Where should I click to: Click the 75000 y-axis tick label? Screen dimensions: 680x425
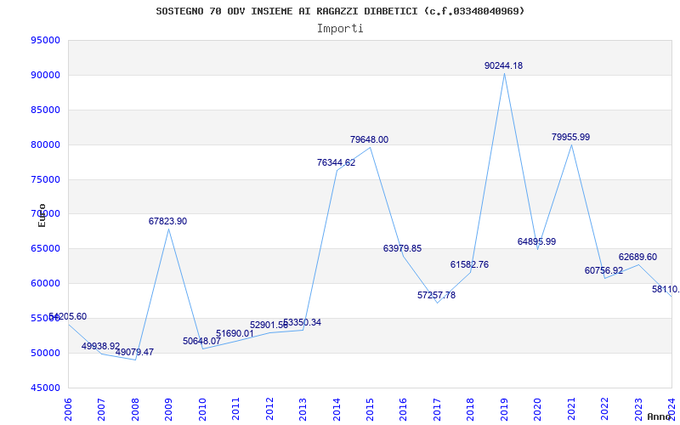45,179
